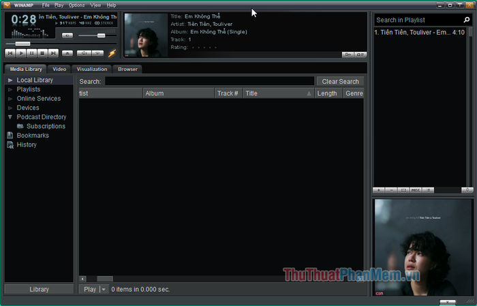Click the song seek bar handle

click(x=22, y=44)
